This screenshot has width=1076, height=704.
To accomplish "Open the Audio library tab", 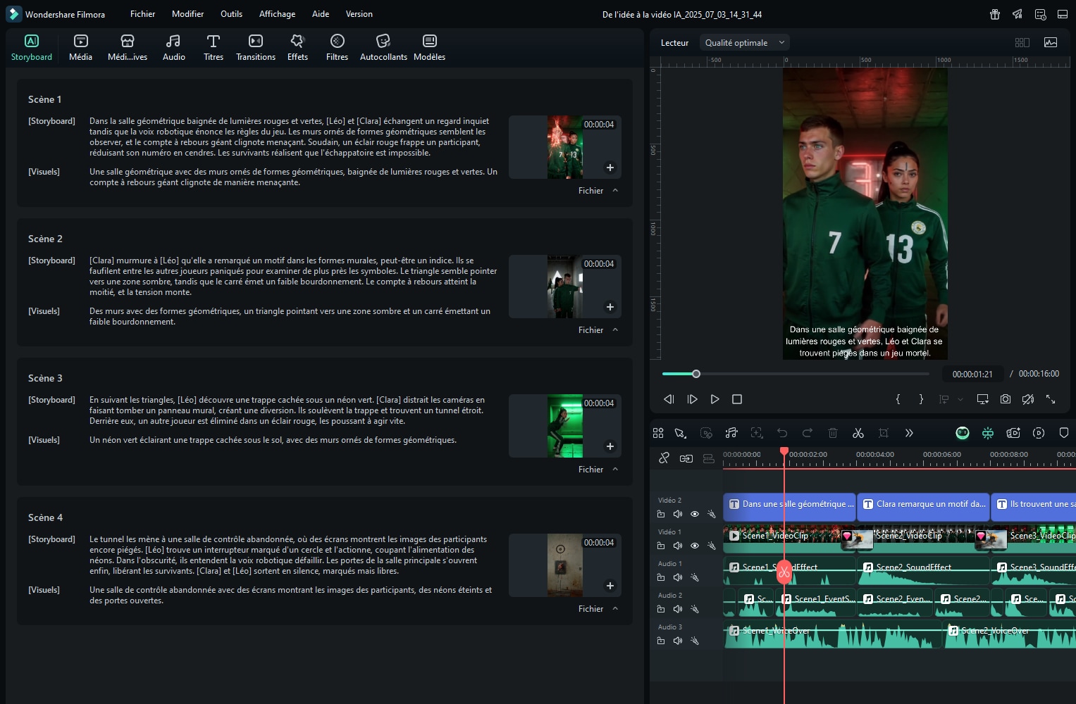I will pos(173,48).
